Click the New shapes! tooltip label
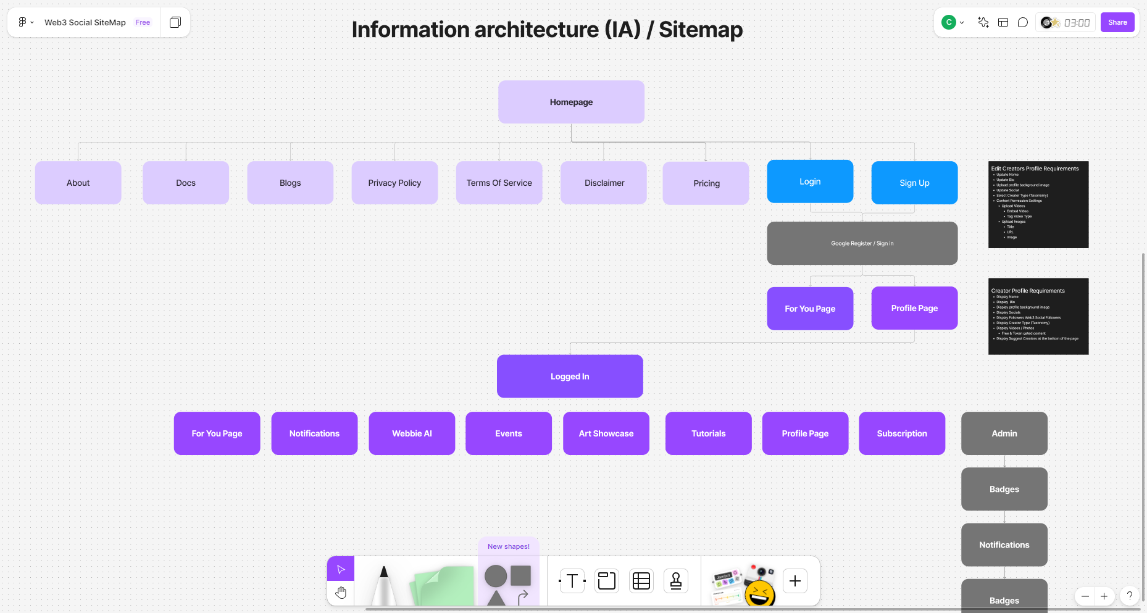 pyautogui.click(x=509, y=546)
